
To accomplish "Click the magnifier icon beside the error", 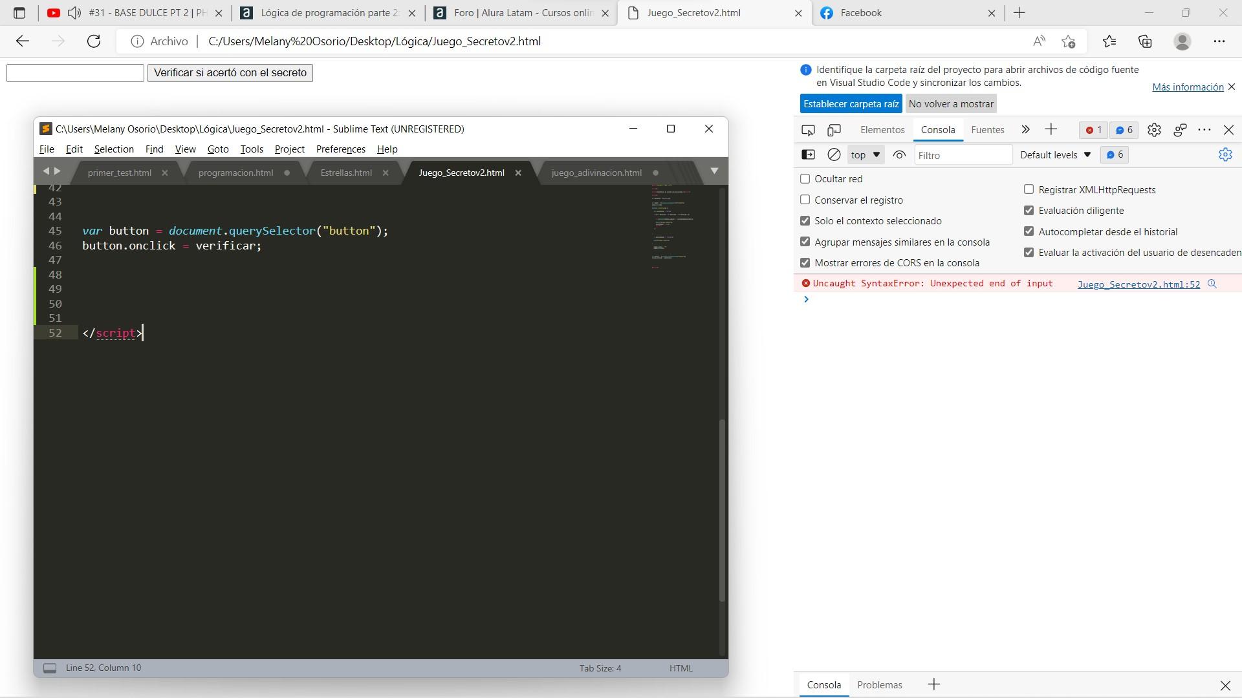I will point(1212,284).
